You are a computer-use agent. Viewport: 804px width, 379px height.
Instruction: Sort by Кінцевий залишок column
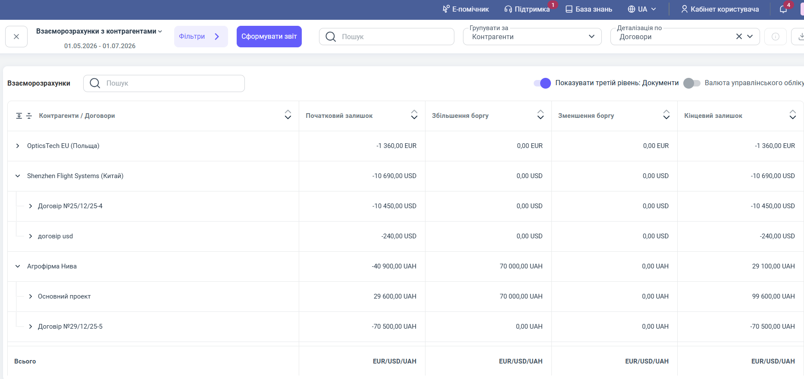(x=792, y=114)
